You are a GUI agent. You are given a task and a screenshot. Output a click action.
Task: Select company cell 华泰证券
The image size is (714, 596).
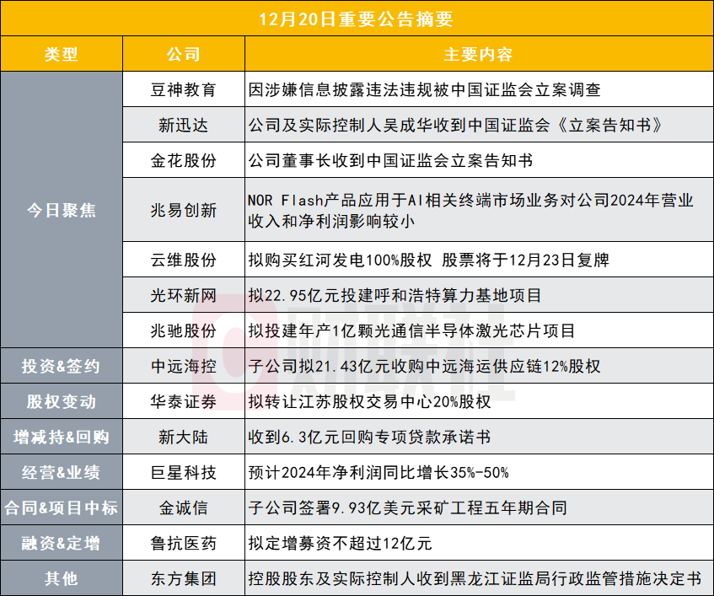[184, 401]
